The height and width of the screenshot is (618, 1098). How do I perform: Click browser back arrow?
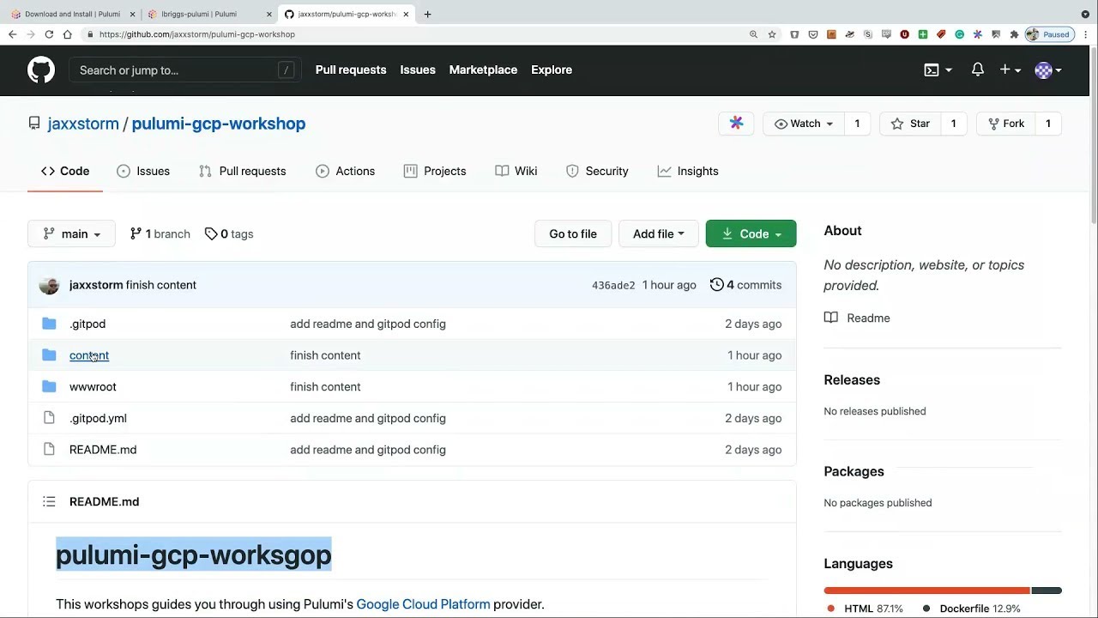tap(12, 34)
